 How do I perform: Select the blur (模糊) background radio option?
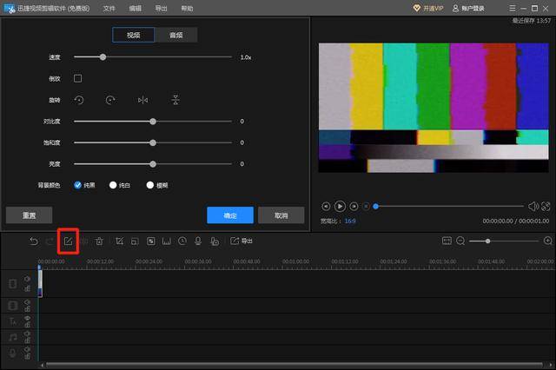pos(150,185)
